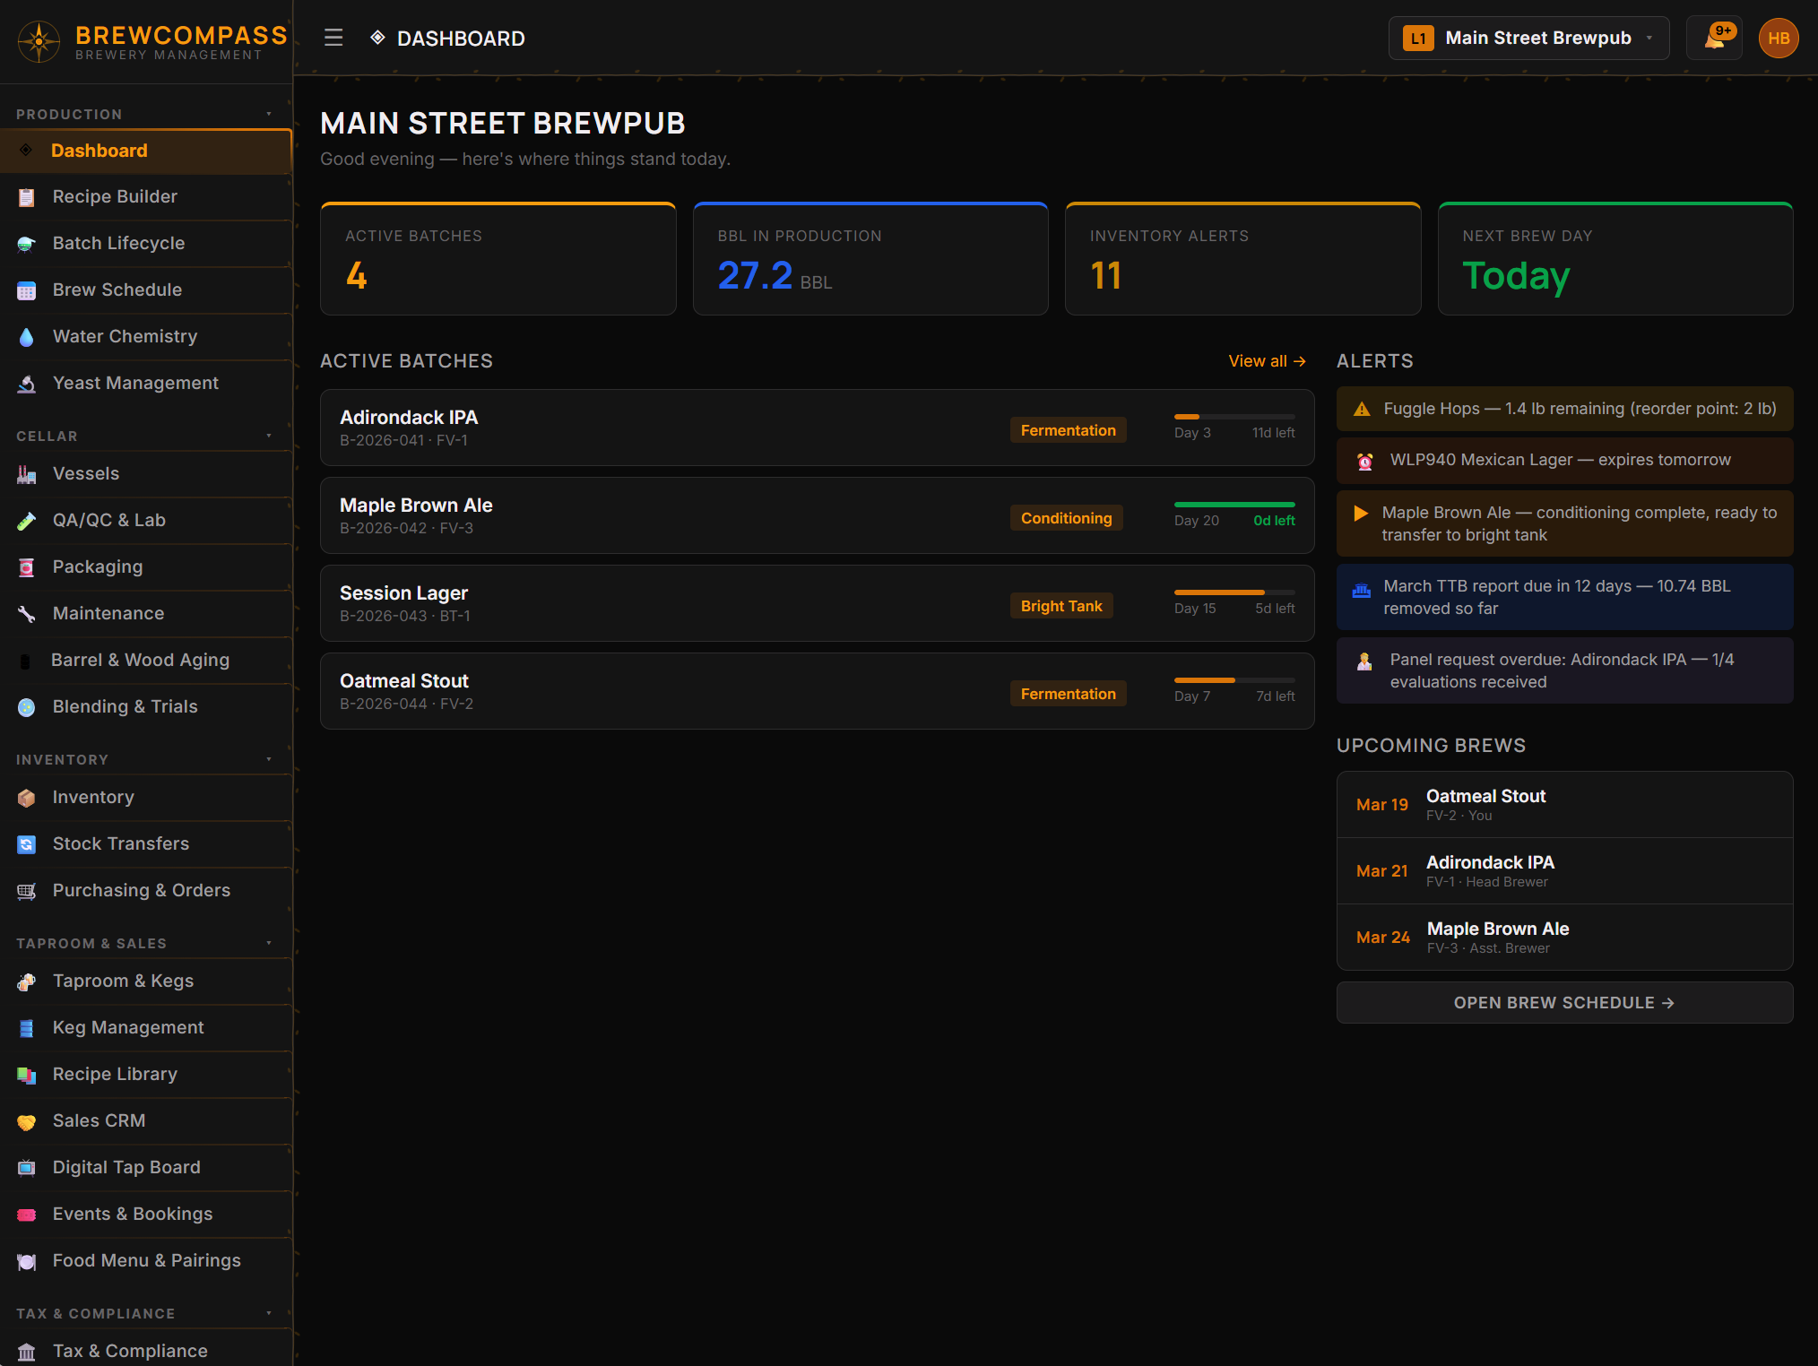Click the Yeast Management microscope icon
This screenshot has height=1366, width=1818.
tap(27, 384)
